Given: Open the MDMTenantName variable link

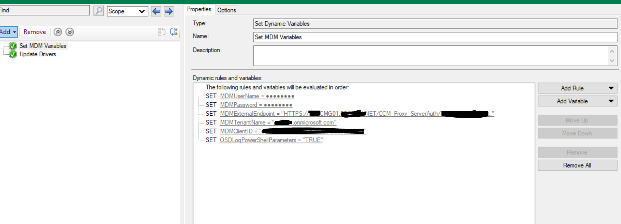Looking at the screenshot, I should pos(278,123).
